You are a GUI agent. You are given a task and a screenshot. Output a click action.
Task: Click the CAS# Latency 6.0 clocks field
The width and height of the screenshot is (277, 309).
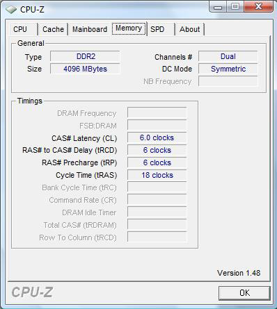pyautogui.click(x=157, y=137)
